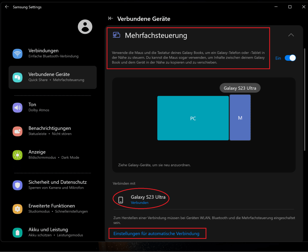Screen dimensions: 308x252
Task: Click the vertical scrollbar in the content panel
Action: pyautogui.click(x=305, y=100)
